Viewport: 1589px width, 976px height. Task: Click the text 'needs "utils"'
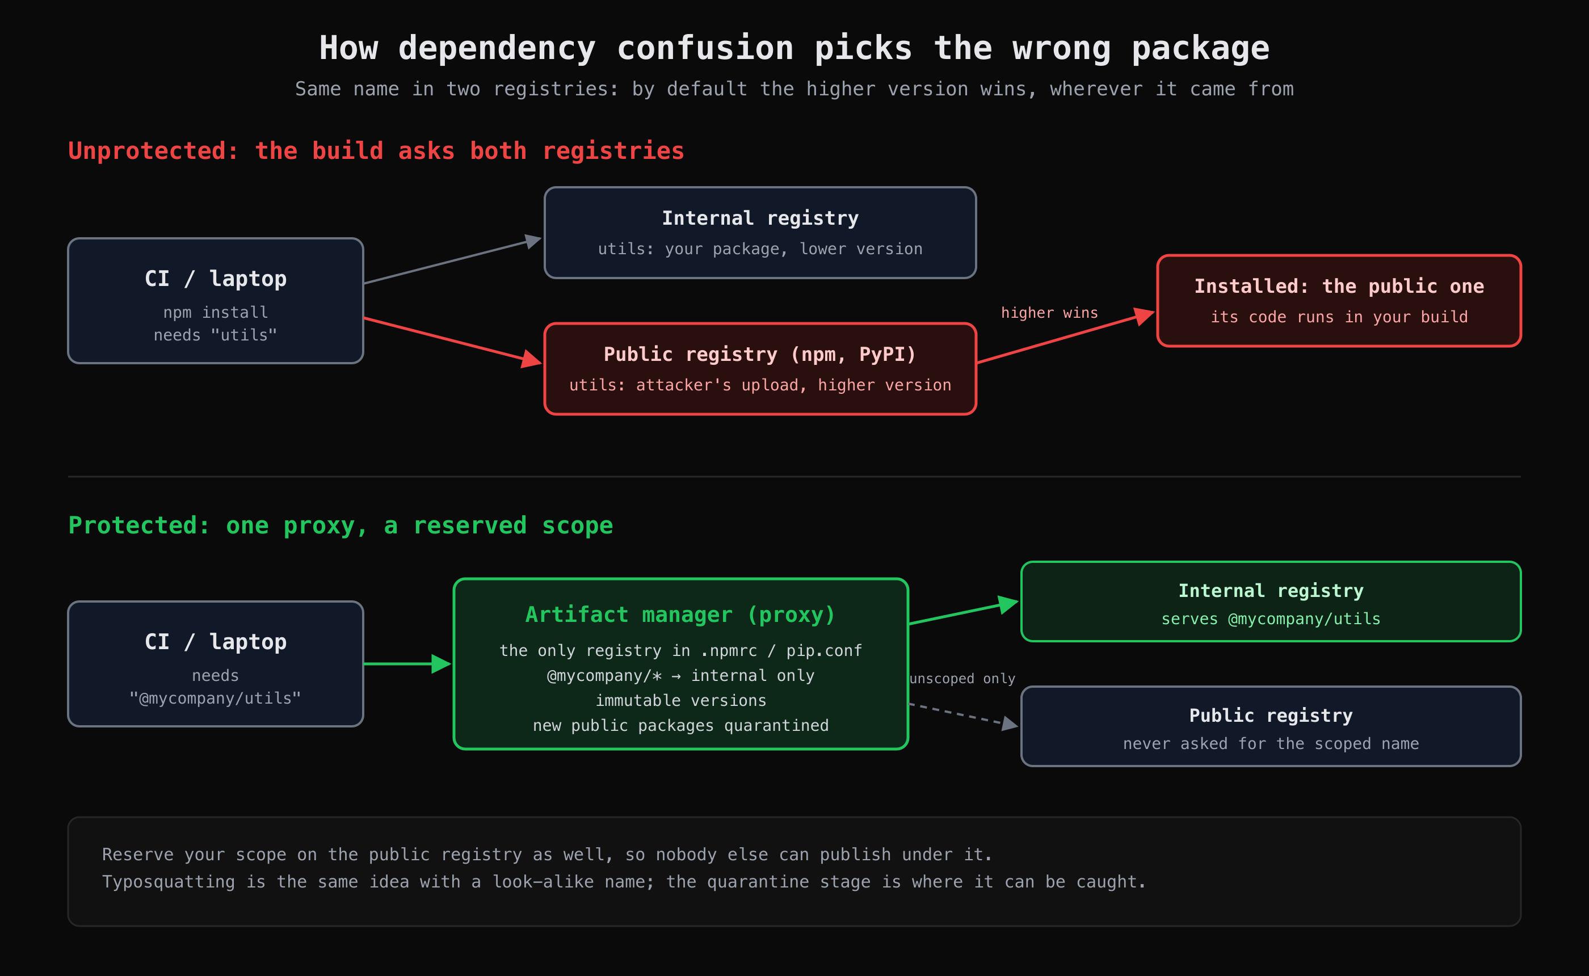coord(216,335)
